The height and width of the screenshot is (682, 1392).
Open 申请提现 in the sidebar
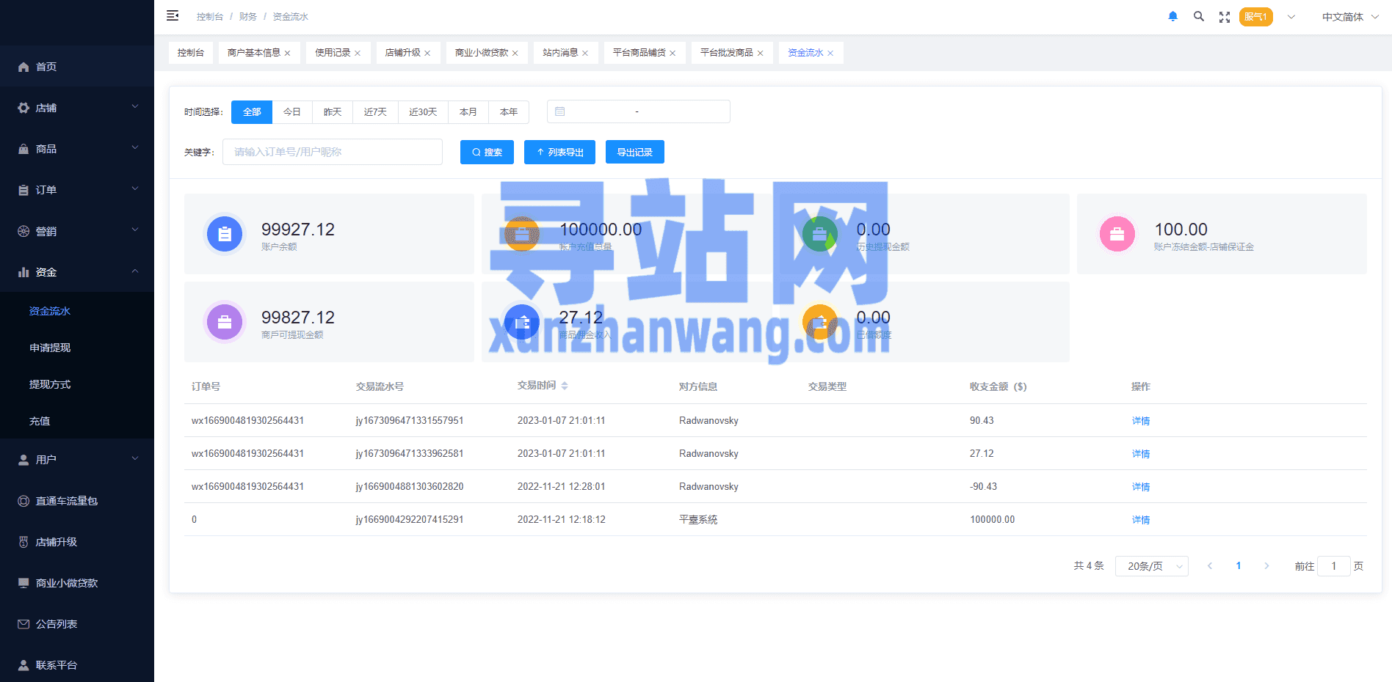[x=50, y=348]
